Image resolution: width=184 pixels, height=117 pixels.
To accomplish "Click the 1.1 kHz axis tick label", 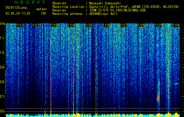I will click(x=2, y=38).
